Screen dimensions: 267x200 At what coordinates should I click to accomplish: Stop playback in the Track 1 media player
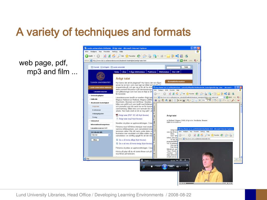(x=152, y=166)
